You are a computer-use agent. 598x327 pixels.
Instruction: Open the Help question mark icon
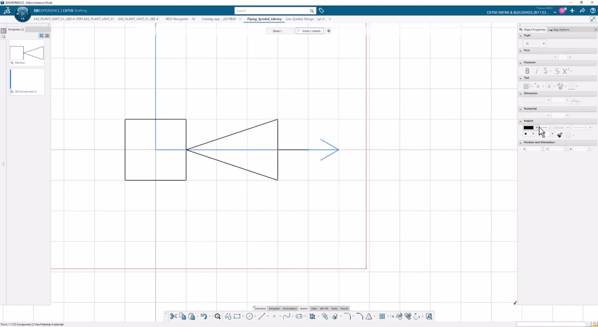pyautogui.click(x=592, y=11)
